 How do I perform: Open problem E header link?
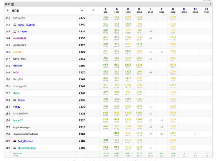tap(150, 9)
